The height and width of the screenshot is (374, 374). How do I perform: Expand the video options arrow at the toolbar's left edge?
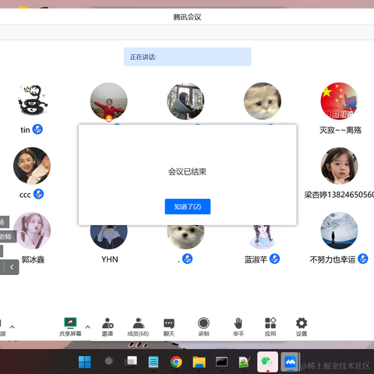pos(12,326)
